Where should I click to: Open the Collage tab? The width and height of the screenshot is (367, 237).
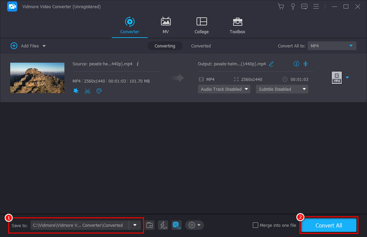[201, 26]
